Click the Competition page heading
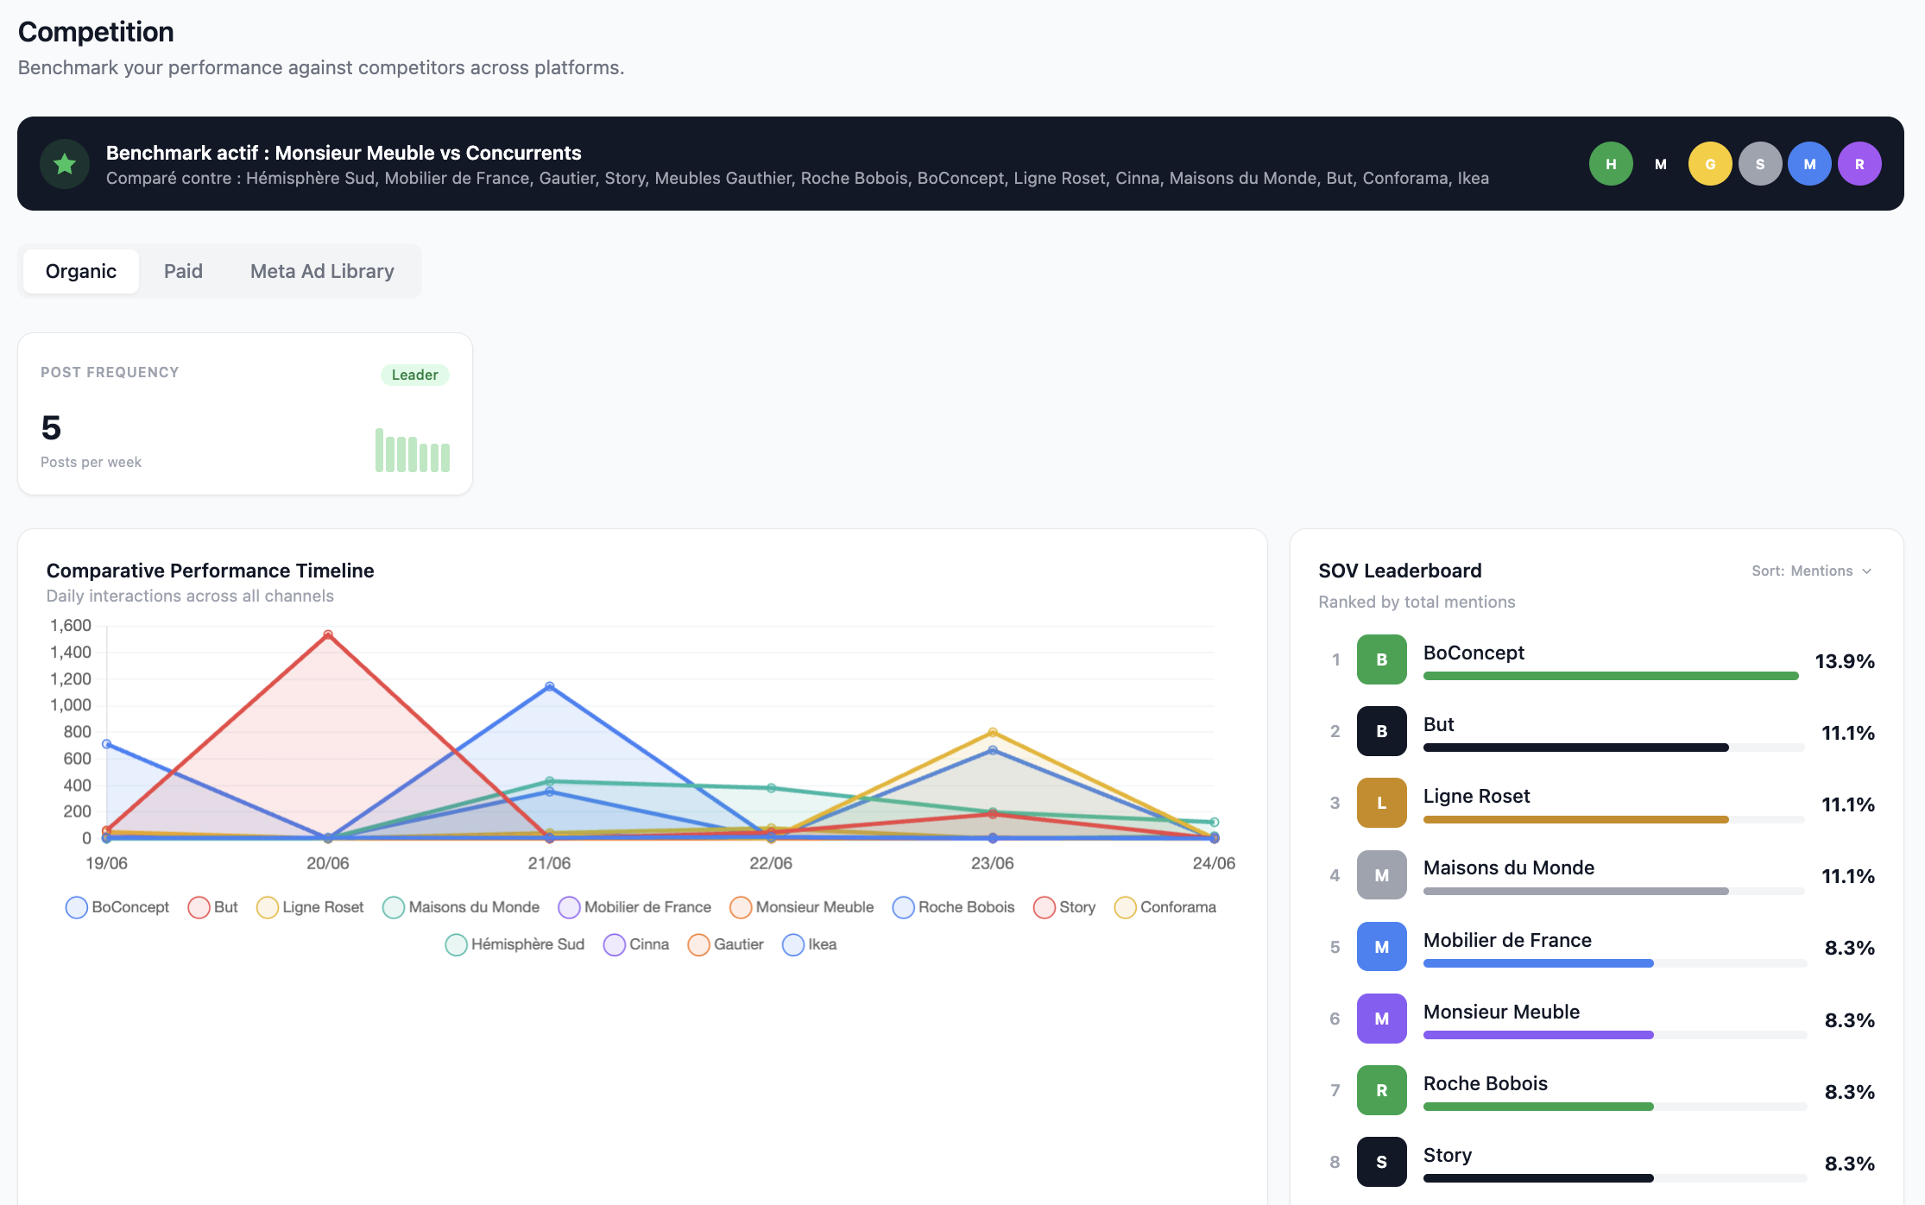 tap(96, 32)
